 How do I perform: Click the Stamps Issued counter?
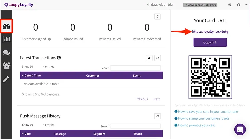pyautogui.click(x=73, y=32)
